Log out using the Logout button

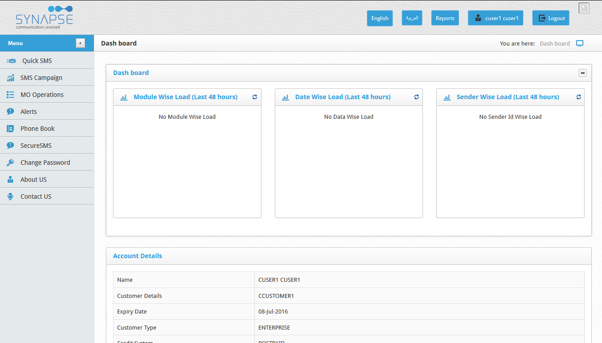pos(551,18)
